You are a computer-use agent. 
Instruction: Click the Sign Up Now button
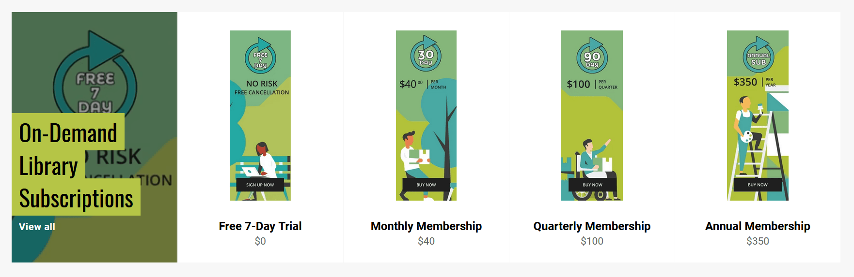(x=260, y=185)
